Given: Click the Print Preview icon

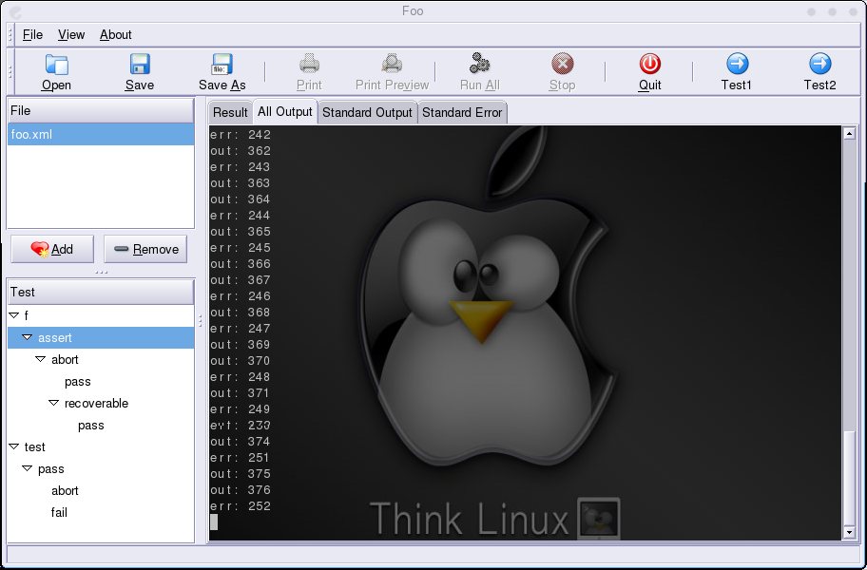Looking at the screenshot, I should tap(392, 64).
